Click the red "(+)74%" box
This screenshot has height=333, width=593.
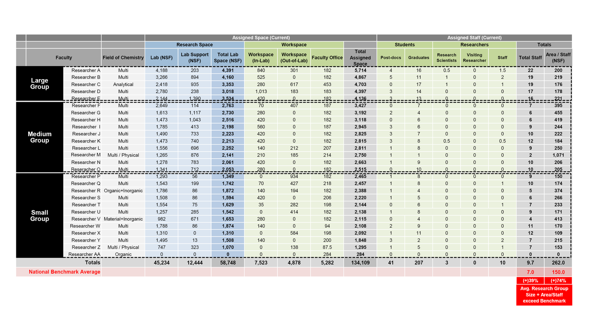click(x=558, y=280)
